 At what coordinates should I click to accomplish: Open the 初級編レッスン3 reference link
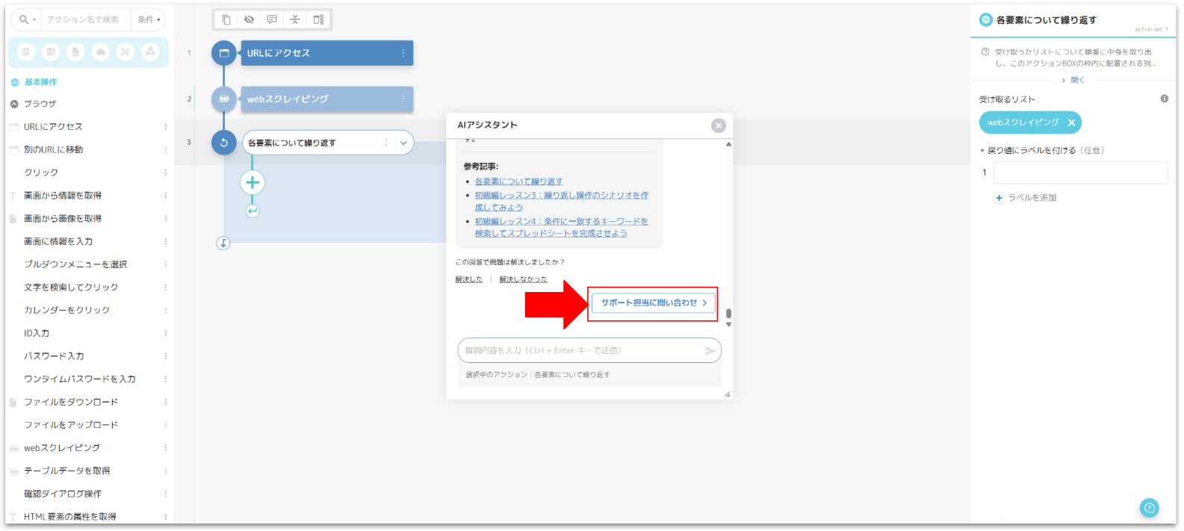click(562, 201)
